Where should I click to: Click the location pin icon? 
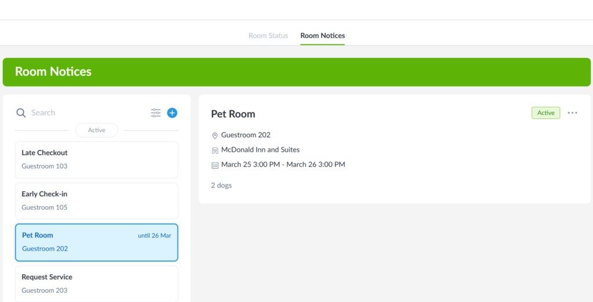coord(215,135)
